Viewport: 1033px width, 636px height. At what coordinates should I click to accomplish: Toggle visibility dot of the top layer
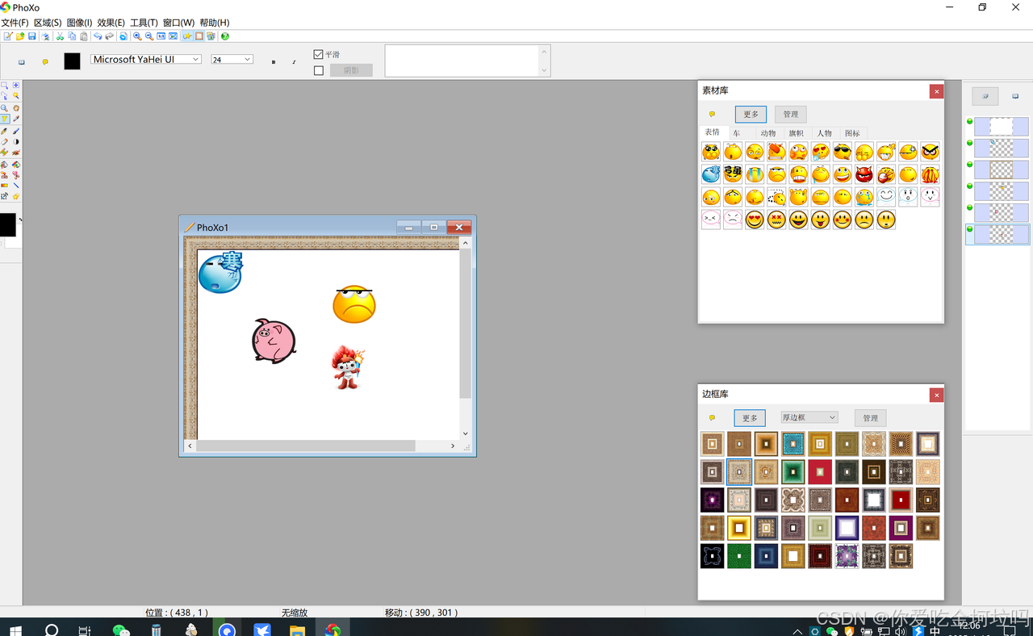click(x=969, y=121)
